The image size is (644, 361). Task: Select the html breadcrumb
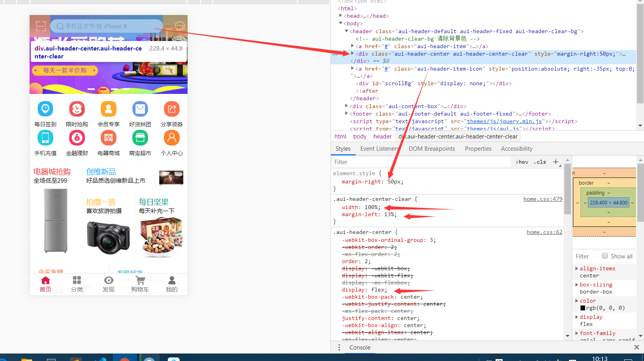tap(340, 137)
